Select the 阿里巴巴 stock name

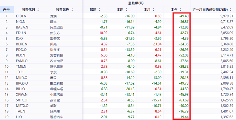57,27
